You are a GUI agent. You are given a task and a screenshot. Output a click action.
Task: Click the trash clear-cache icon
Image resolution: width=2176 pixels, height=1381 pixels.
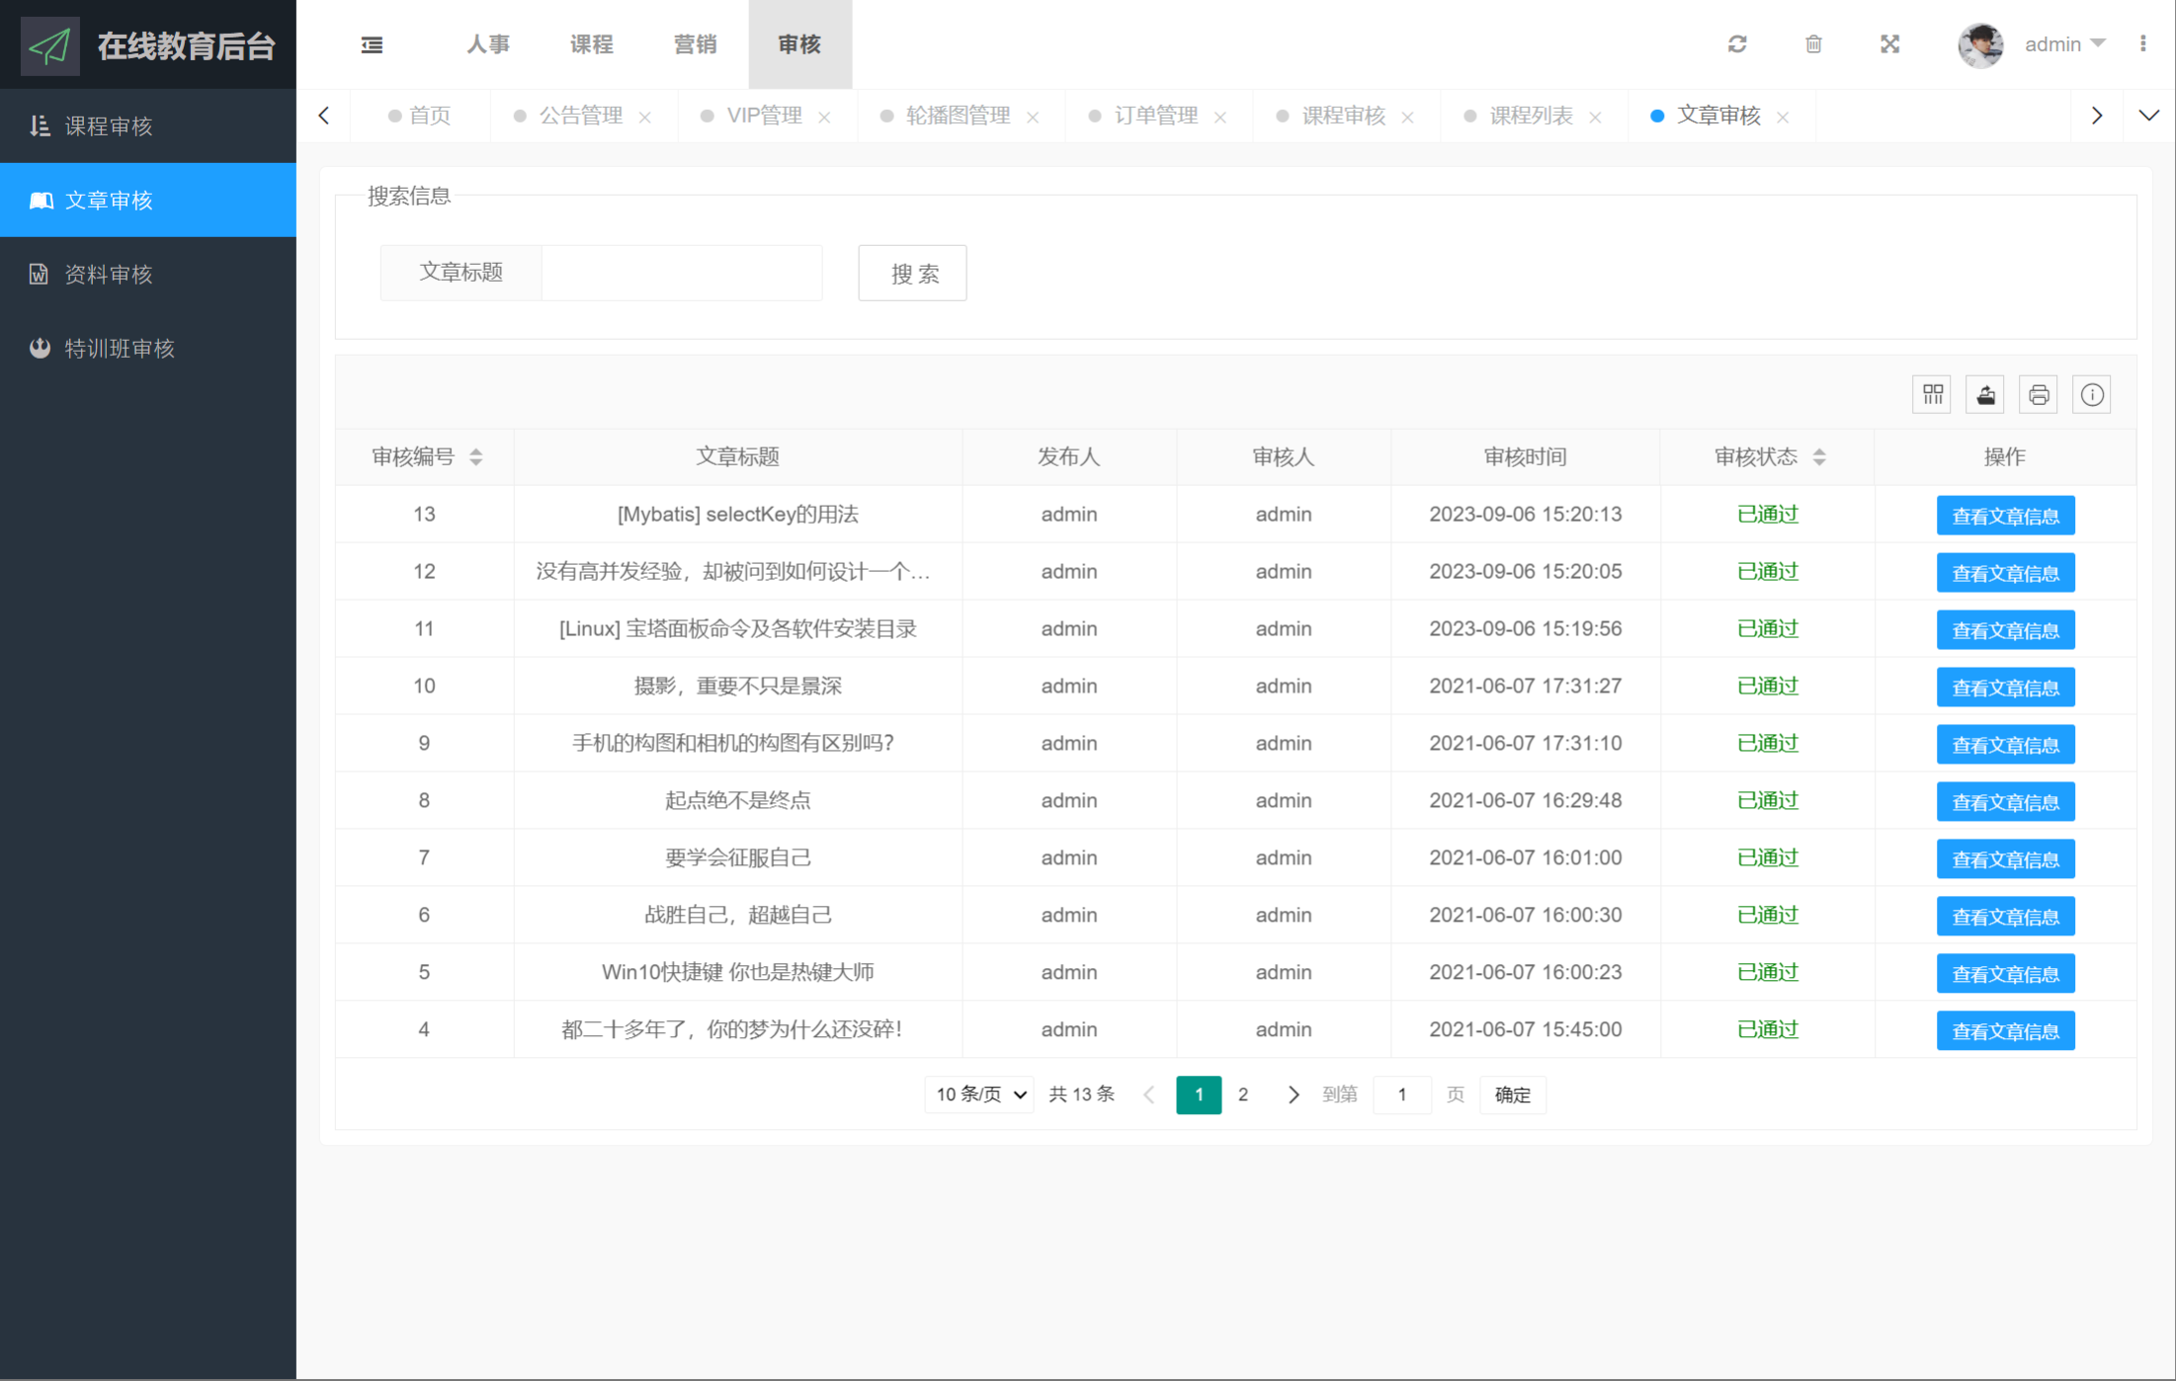click(x=1813, y=44)
